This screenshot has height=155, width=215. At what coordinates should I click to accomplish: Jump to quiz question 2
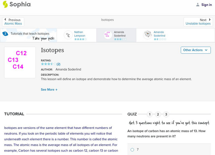(158, 114)
